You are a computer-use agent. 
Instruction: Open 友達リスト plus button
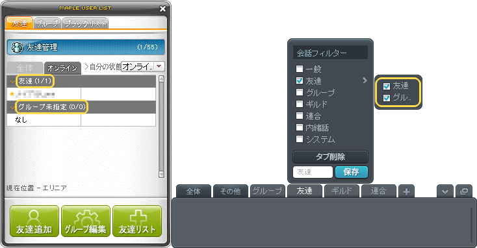tap(137, 221)
